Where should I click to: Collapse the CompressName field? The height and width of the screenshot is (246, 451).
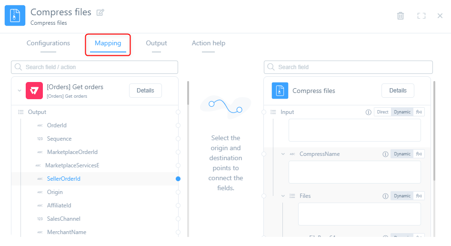283,154
